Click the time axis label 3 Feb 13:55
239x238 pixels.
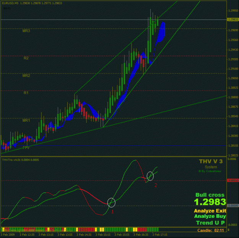[x=65, y=235]
